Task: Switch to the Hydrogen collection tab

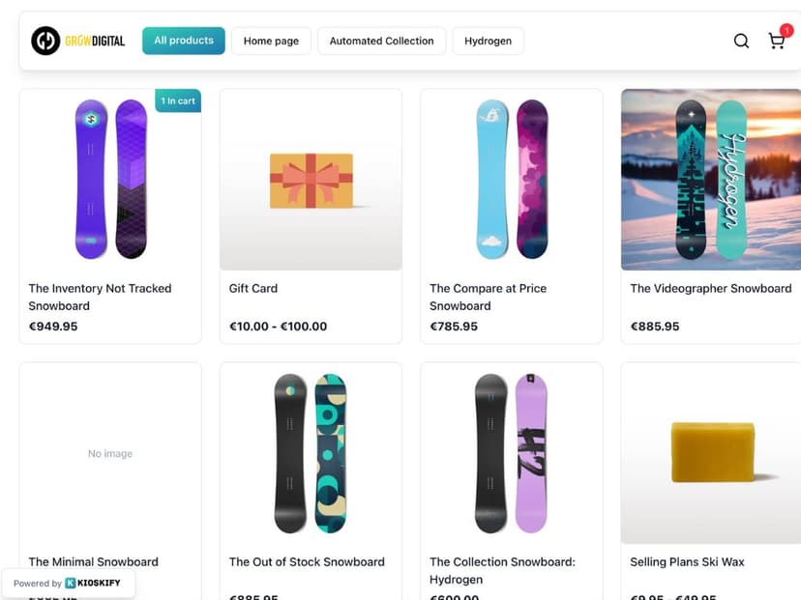Action: coord(488,41)
